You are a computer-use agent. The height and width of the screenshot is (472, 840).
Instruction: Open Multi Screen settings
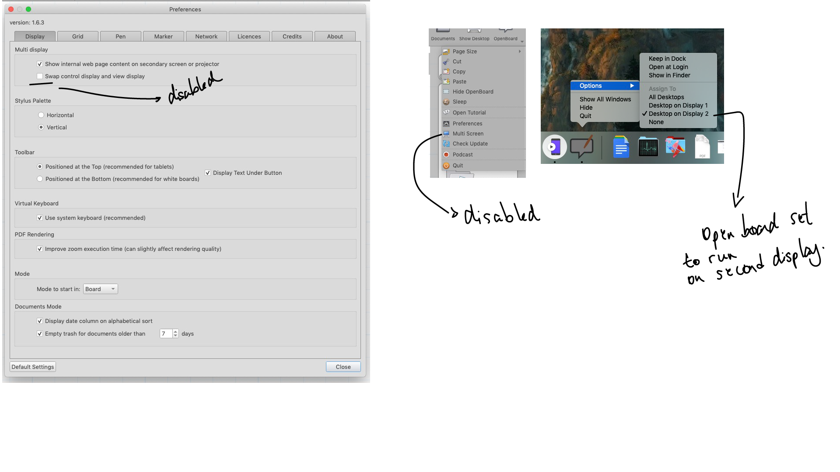click(x=468, y=133)
